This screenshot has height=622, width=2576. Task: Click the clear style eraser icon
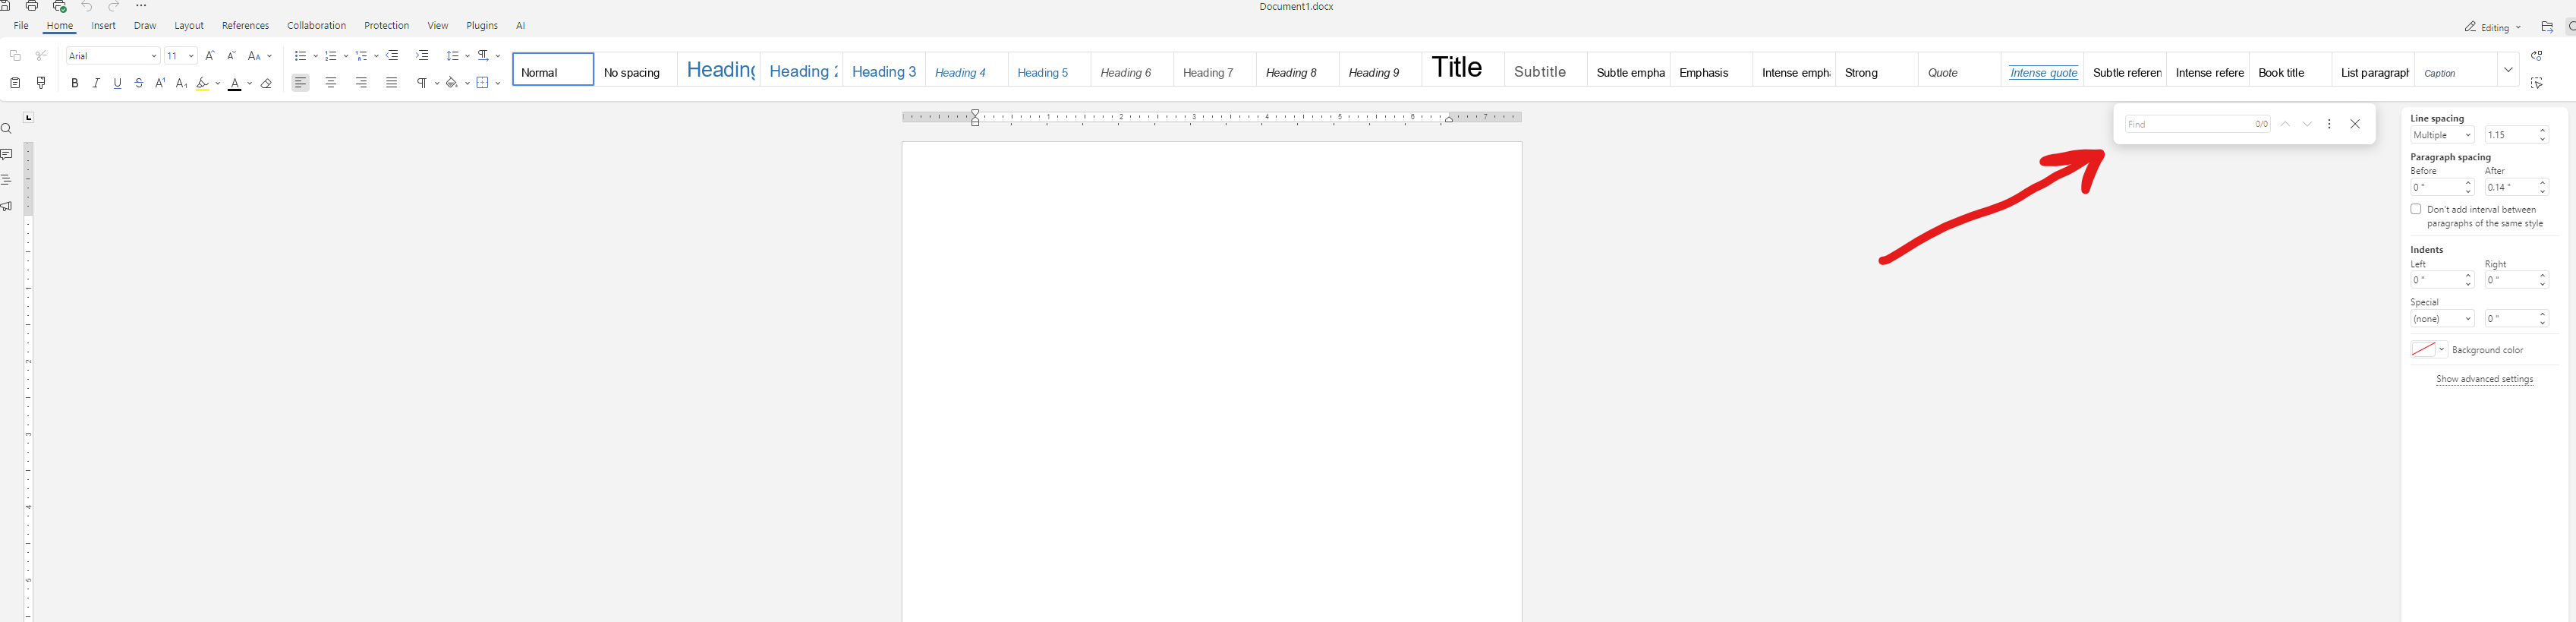[266, 84]
